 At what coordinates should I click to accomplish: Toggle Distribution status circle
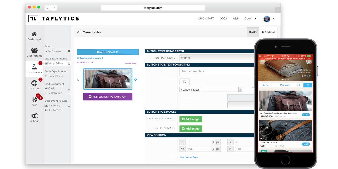(69, 93)
